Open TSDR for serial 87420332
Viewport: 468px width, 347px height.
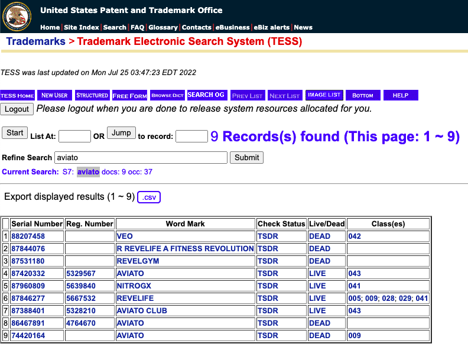[268, 274]
